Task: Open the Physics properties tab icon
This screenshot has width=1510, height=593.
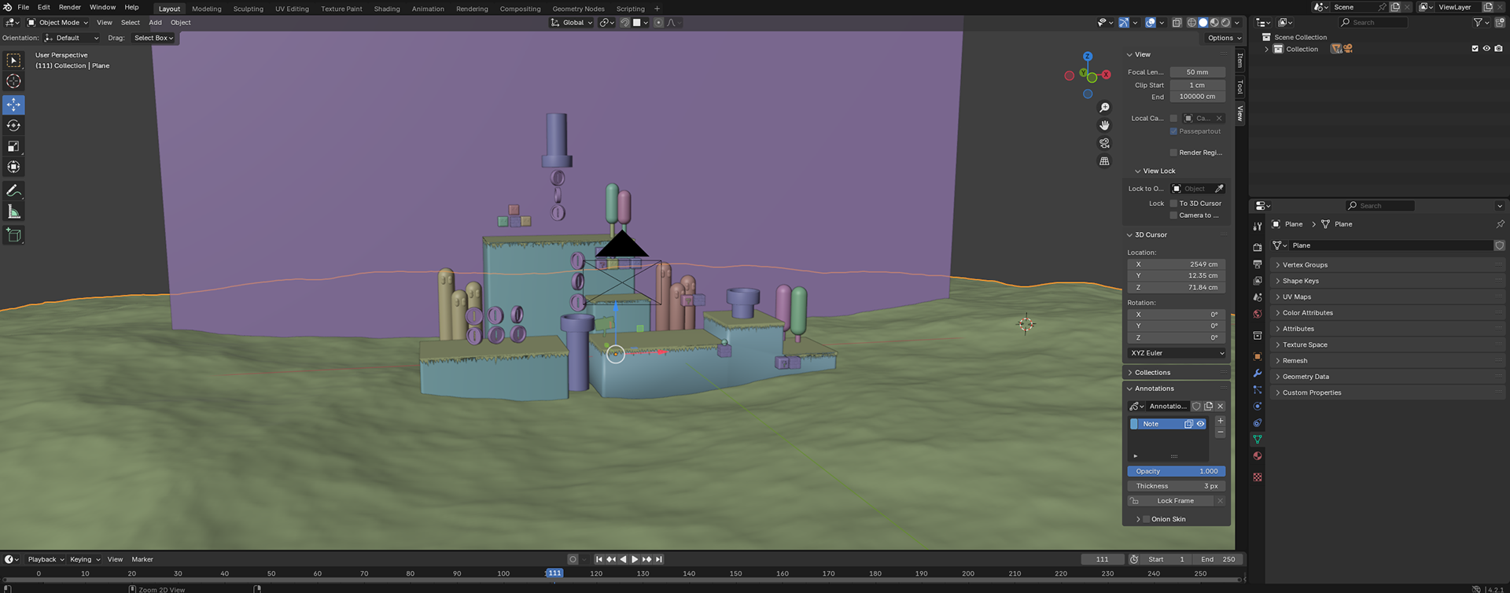Action: 1257,406
